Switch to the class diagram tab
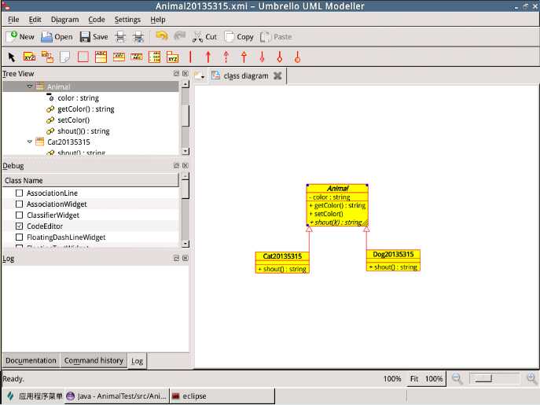The width and height of the screenshot is (540, 405). (x=245, y=75)
